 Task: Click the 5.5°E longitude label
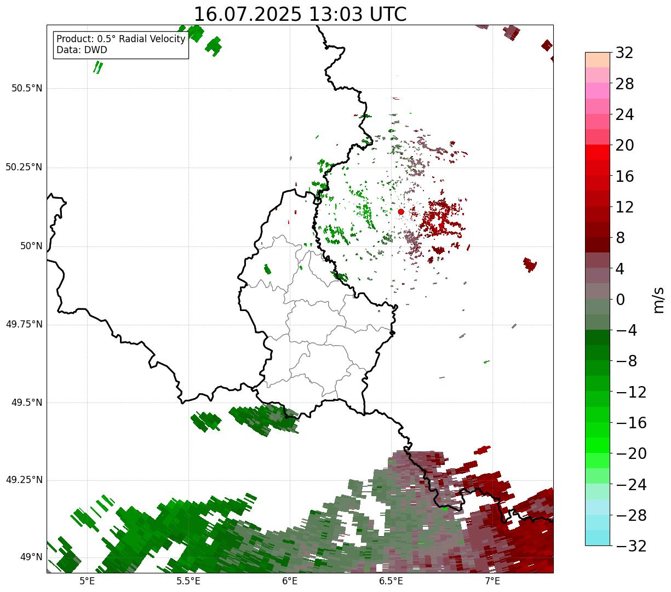coord(188,580)
